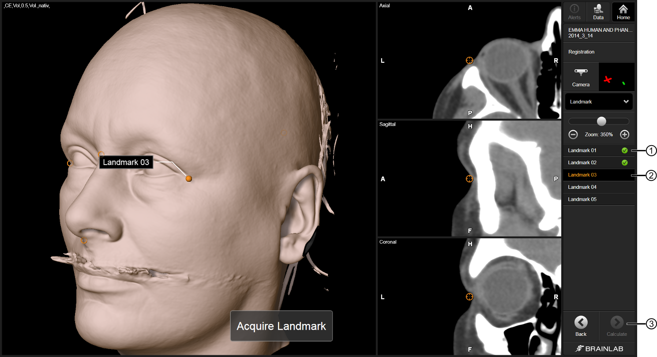Click the Calculate arrow button
Screen dimensions: 657x357
point(616,326)
